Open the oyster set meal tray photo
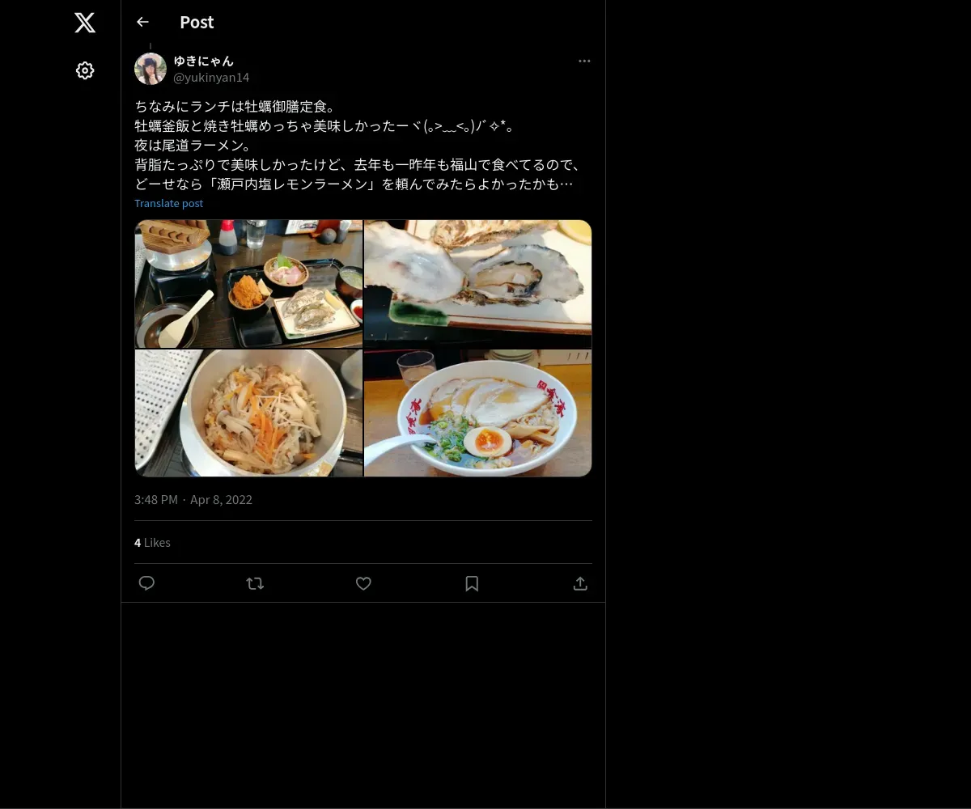Screen dimensions: 971x809 click(x=248, y=284)
